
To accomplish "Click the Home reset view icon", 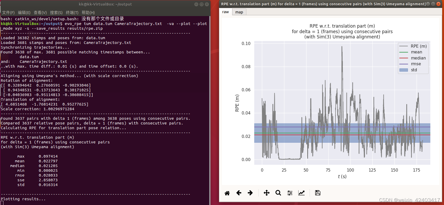I will pyautogui.click(x=227, y=193).
